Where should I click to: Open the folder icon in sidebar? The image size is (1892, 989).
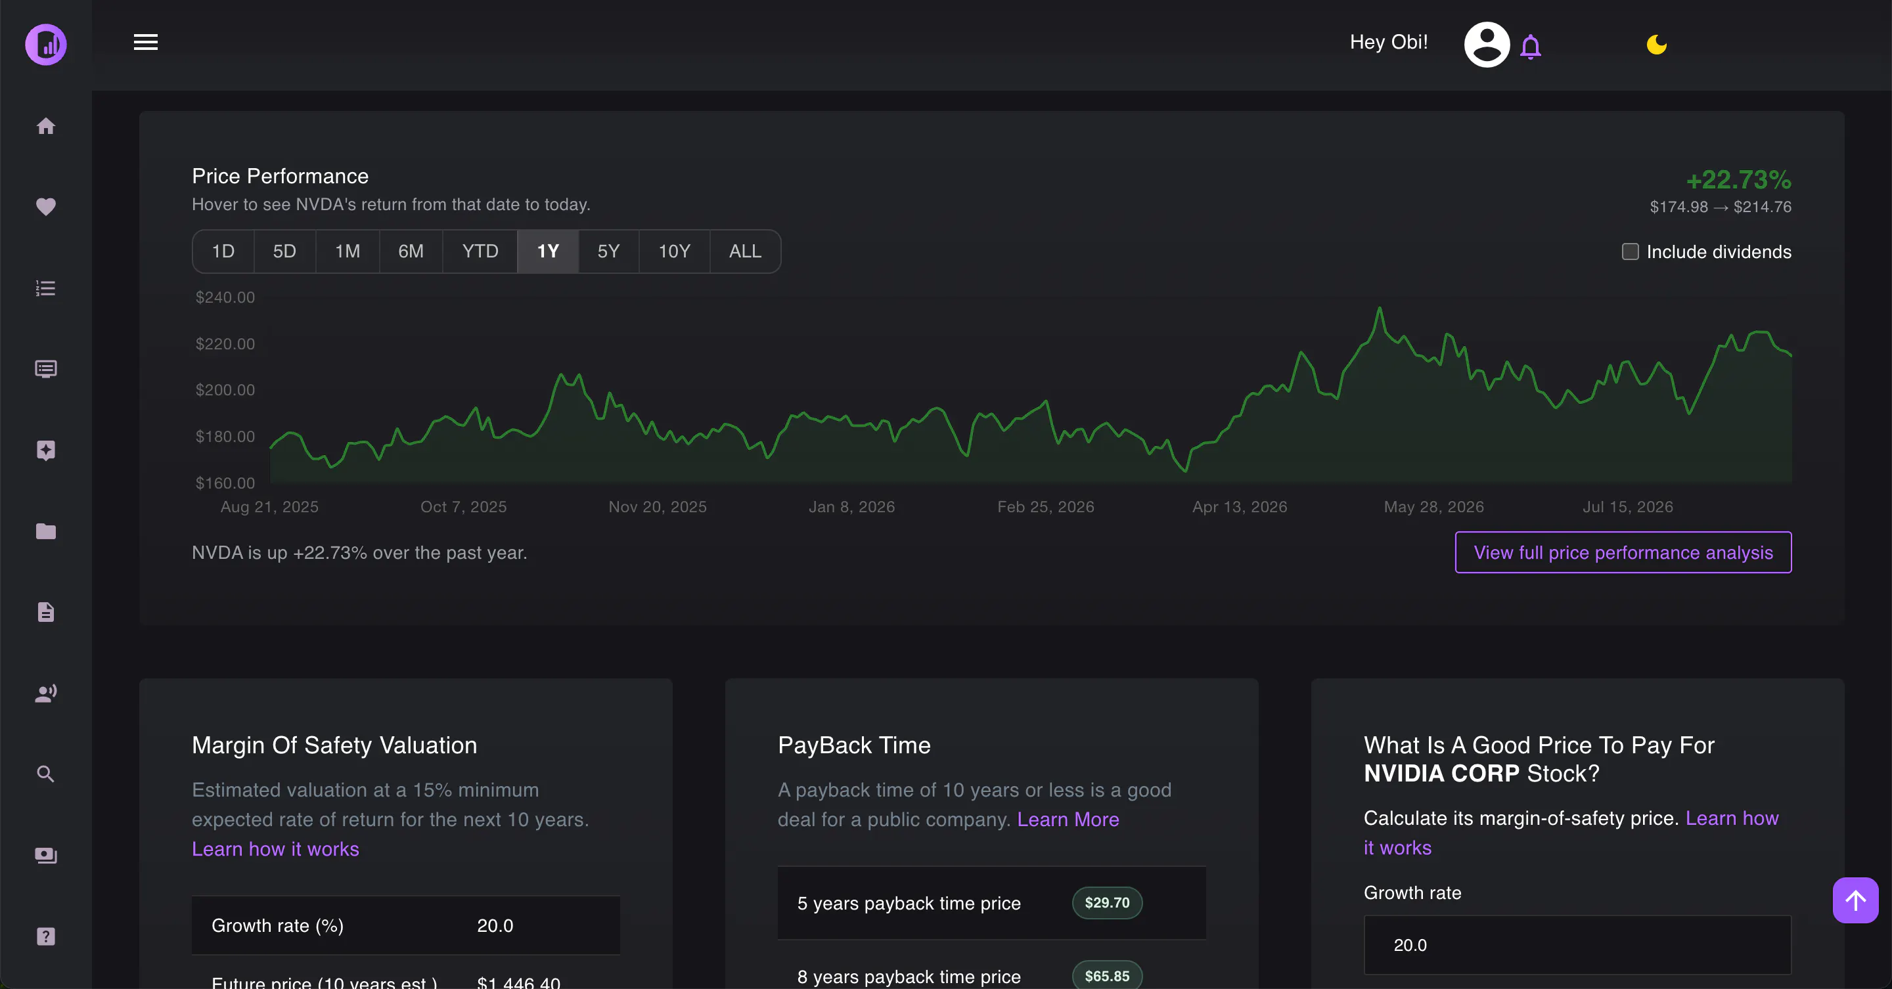click(45, 531)
